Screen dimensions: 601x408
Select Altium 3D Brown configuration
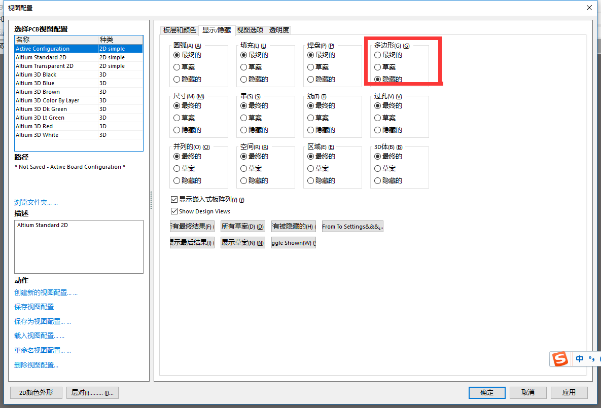pos(79,92)
